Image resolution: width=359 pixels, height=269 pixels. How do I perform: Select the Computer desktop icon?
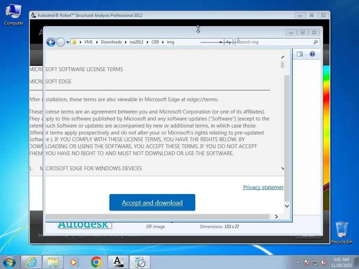14,15
